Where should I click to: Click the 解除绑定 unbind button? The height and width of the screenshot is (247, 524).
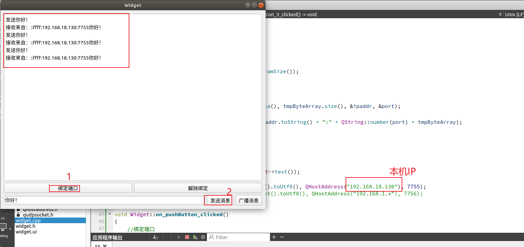coord(198,188)
